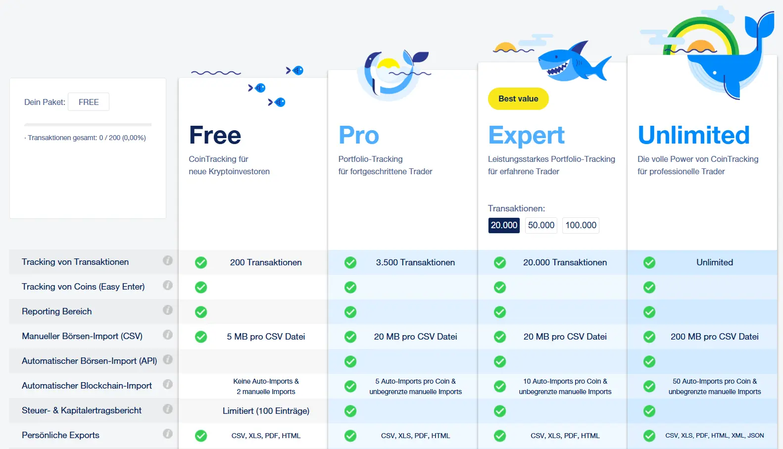Viewport: 783px width, 449px height.
Task: Click the Best value badge
Action: 518,99
